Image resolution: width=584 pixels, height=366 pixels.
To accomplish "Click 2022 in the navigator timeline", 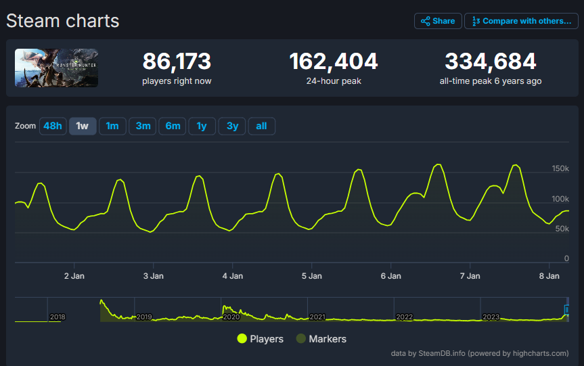I will (x=404, y=317).
